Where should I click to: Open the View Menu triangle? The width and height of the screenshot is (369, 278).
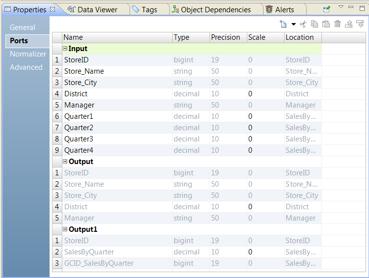341,7
